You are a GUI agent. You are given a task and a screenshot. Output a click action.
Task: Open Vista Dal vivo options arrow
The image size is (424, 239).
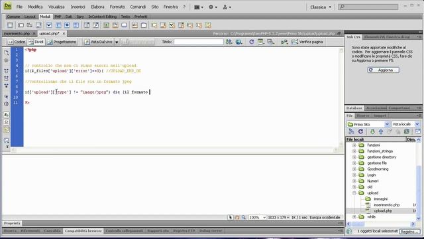coord(117,42)
